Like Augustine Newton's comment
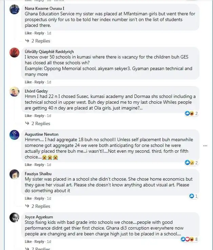This screenshot has height=250, width=213. [x=28, y=165]
